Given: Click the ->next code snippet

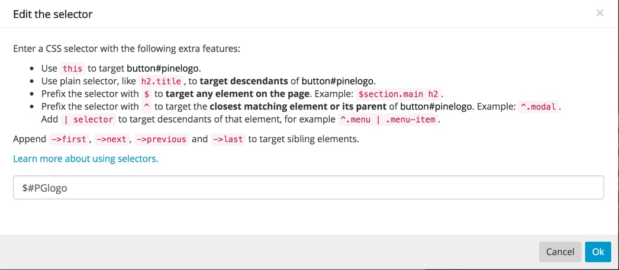Looking at the screenshot, I should point(111,139).
